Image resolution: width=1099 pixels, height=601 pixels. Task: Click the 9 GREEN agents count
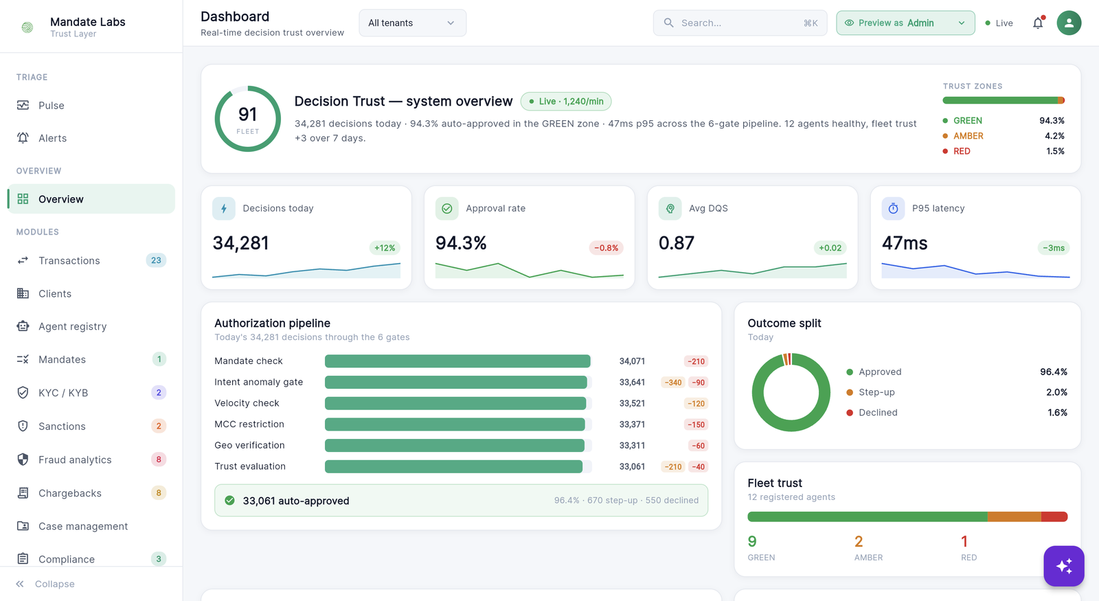pos(752,541)
